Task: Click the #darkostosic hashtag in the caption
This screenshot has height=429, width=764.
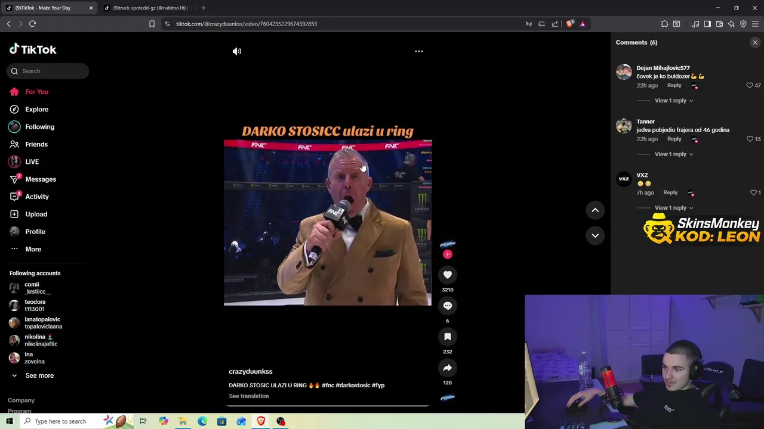Action: (x=353, y=386)
